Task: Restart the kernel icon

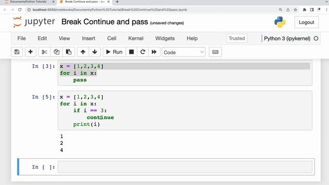Action: coord(143,52)
